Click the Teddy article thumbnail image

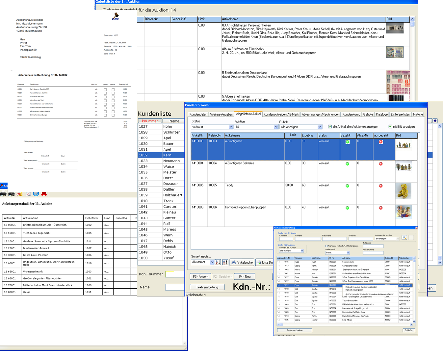click(403, 191)
